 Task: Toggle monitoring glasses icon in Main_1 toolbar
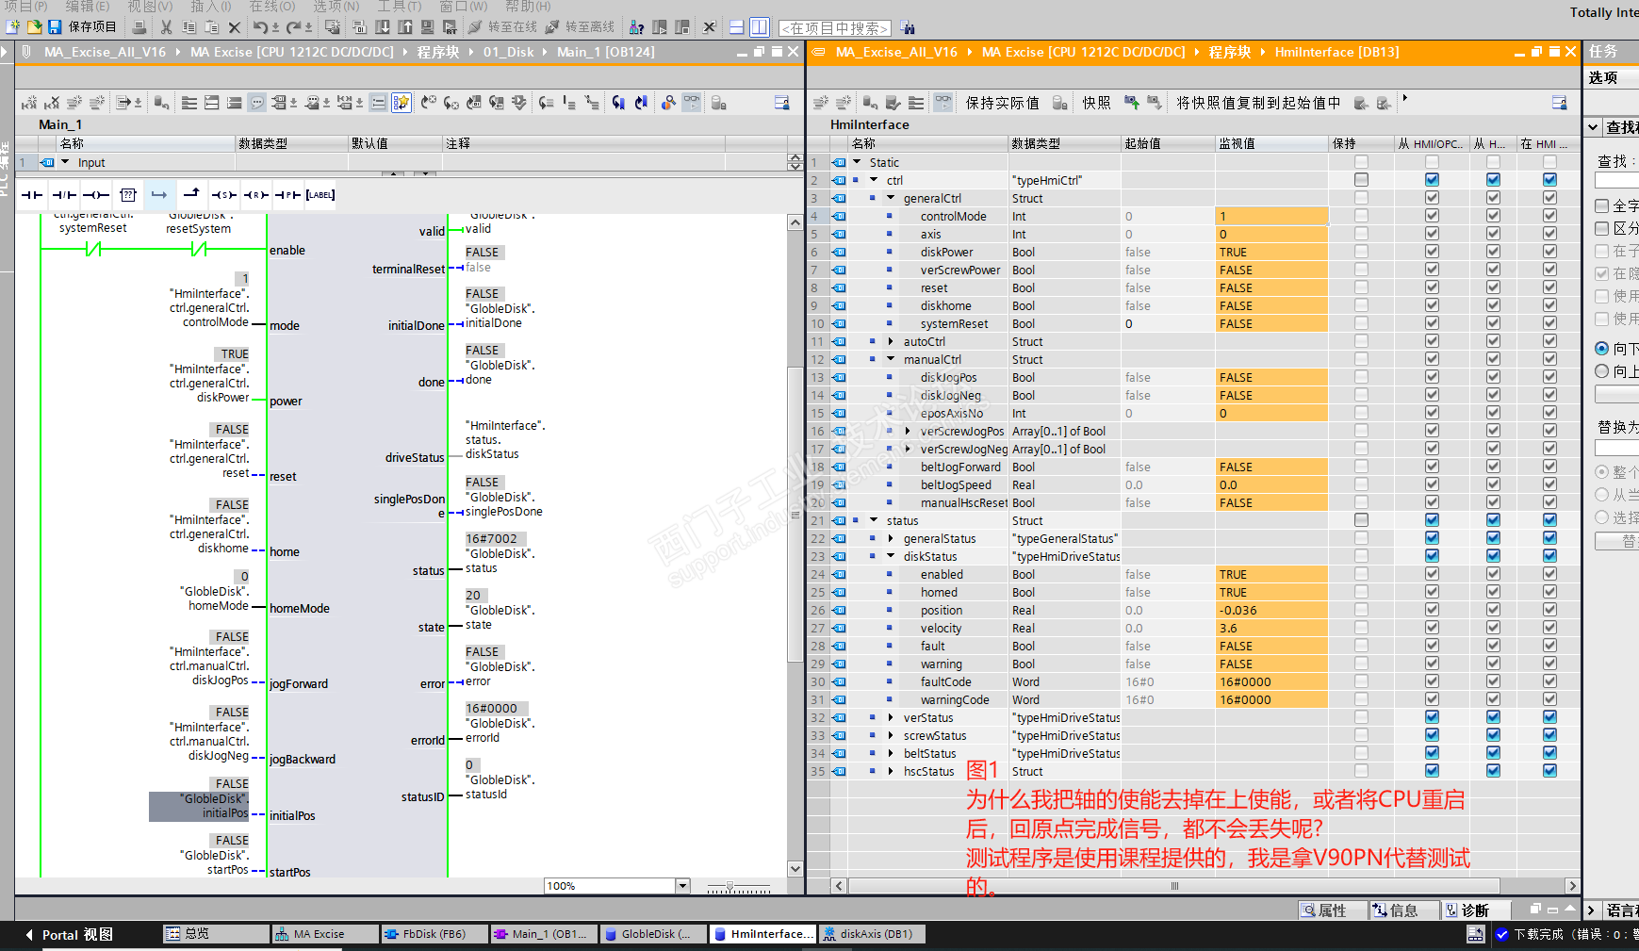(x=692, y=103)
